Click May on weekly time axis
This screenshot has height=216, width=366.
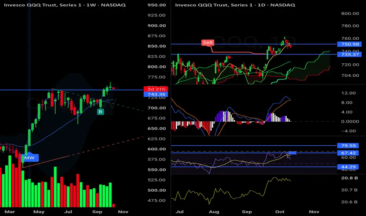point(39,212)
